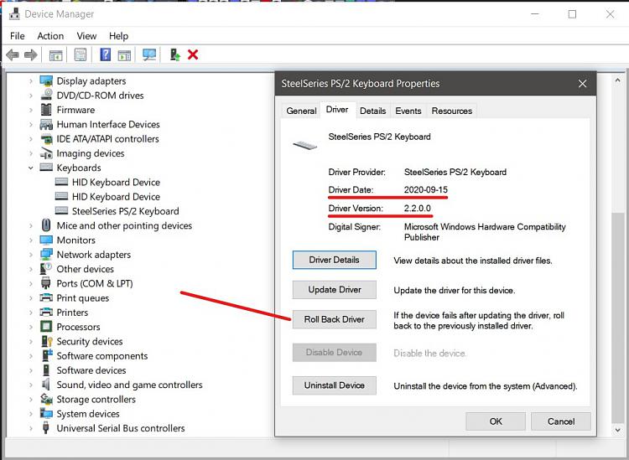Click the IDE ATA/ATAPI controllers icon
The image size is (629, 460).
point(46,139)
